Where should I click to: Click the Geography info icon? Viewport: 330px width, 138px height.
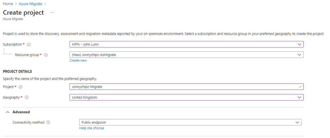click(27, 98)
